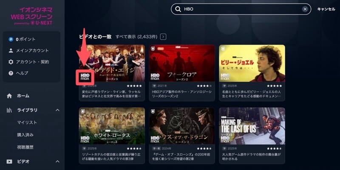The image size is (340, 170).
Task: Open the 0 ポイント points icon
Action: (11, 39)
